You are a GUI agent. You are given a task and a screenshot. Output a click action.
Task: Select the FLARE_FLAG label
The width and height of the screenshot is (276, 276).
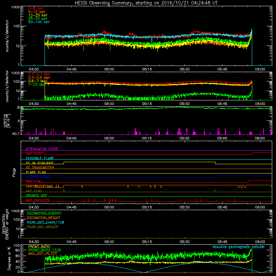click(36, 172)
